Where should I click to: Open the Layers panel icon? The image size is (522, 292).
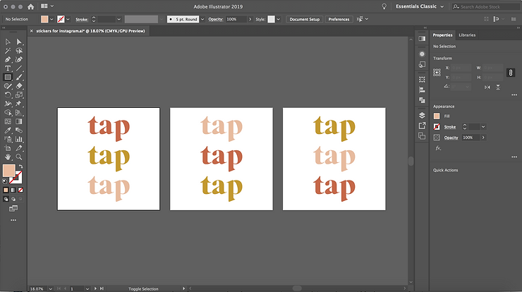click(422, 115)
